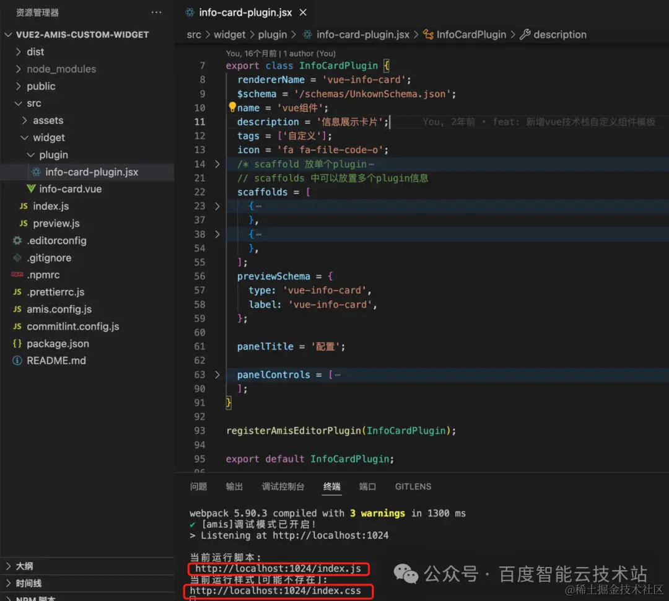Click the registerAmisEditorPlugin call on line 93
The image size is (669, 601).
click(x=293, y=431)
